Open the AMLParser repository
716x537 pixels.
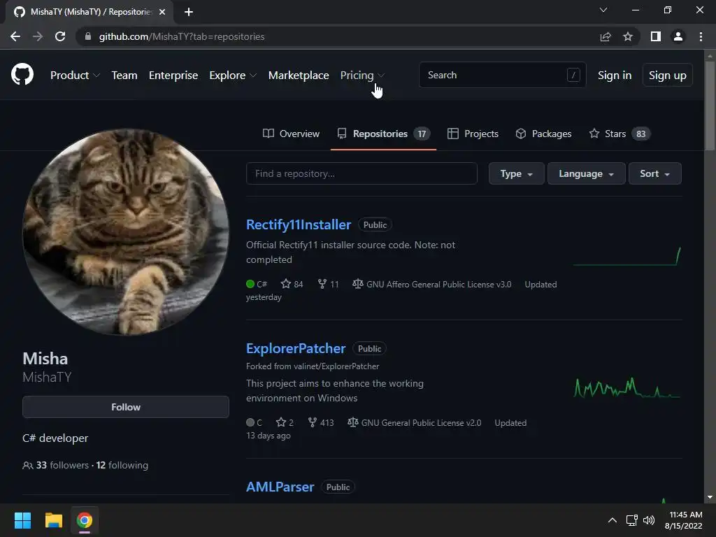click(x=280, y=487)
